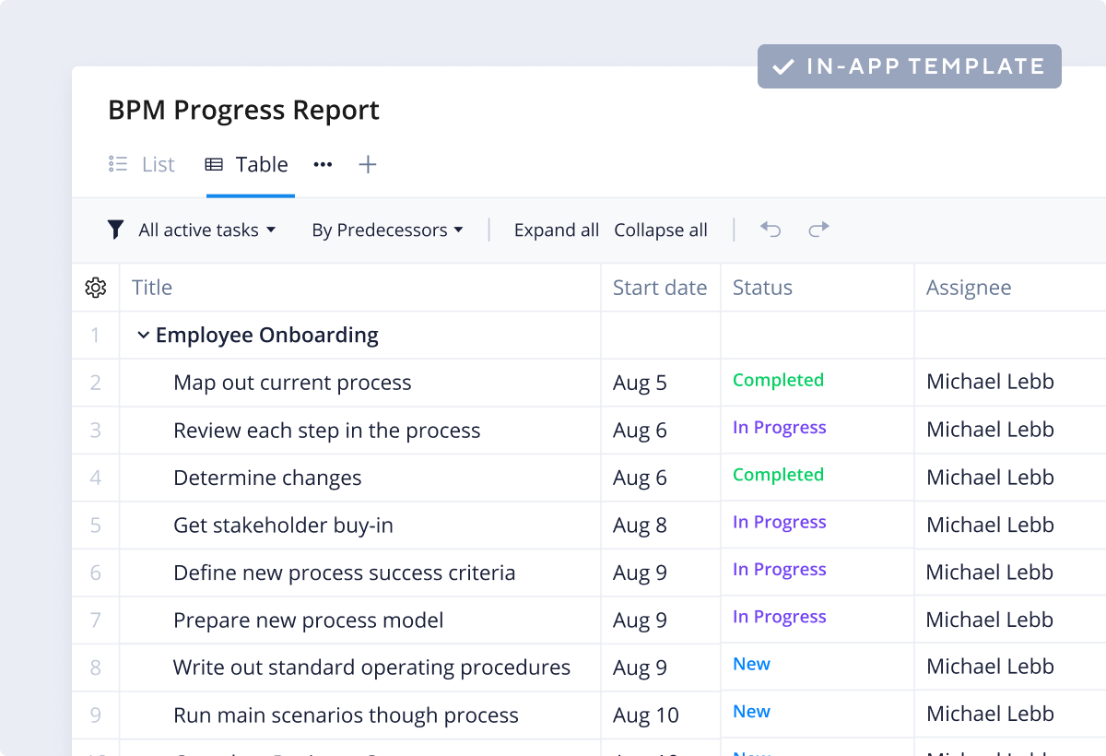
Task: Click the In-App Template badge
Action: [909, 66]
